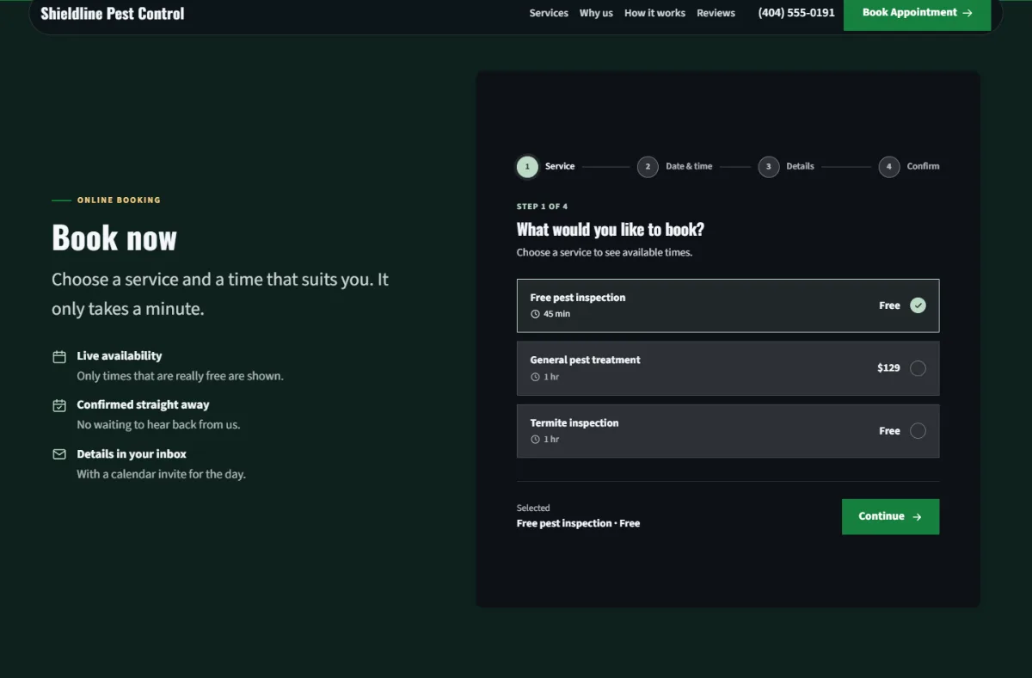Click the 'What would you like to book?' heading
Image resolution: width=1032 pixels, height=678 pixels.
(610, 230)
